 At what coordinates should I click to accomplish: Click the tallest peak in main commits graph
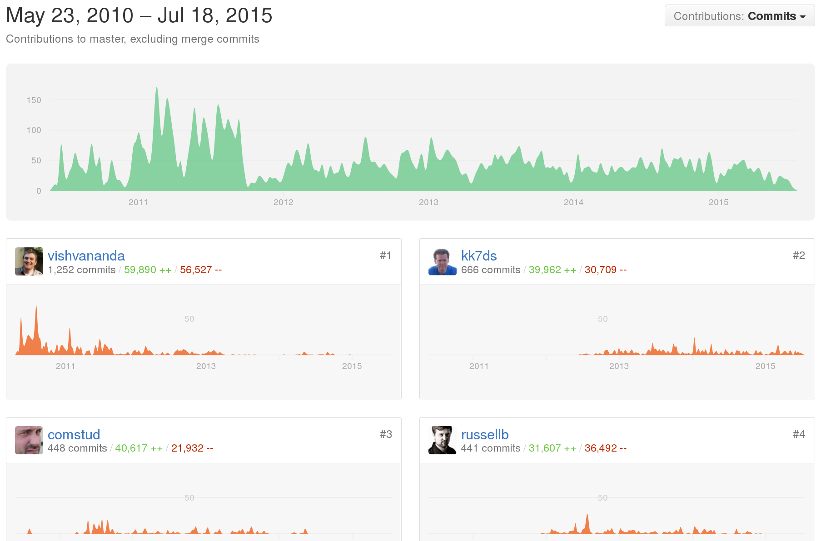click(x=157, y=88)
